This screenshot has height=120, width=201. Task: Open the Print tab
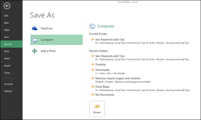[11, 51]
